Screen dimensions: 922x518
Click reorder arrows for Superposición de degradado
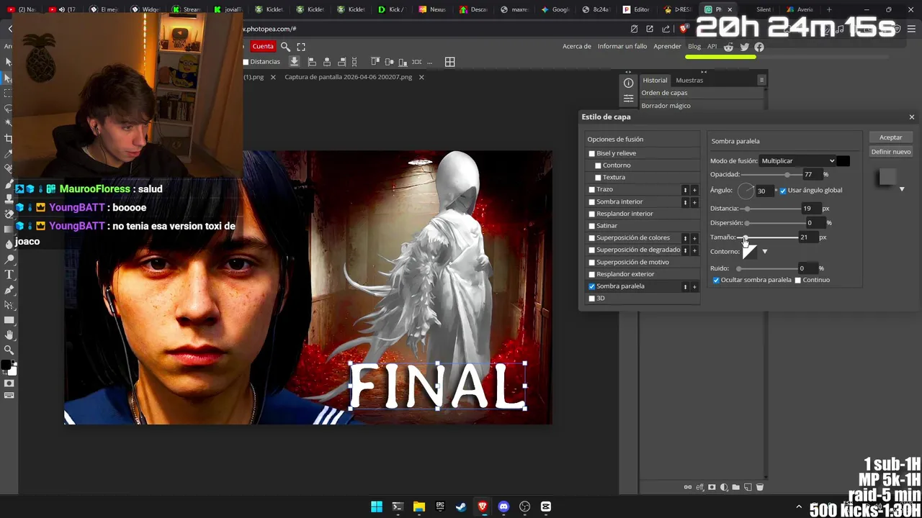pyautogui.click(x=685, y=250)
